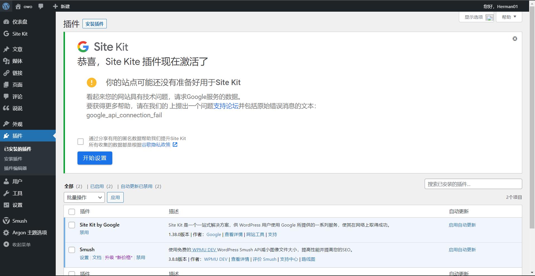Image resolution: width=535 pixels, height=276 pixels.
Task: Click the 外观 appearance icon
Action: click(6, 124)
